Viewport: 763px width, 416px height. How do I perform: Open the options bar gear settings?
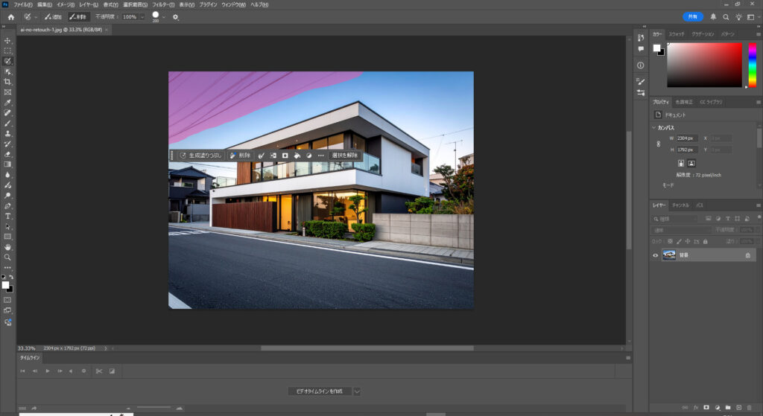click(176, 16)
